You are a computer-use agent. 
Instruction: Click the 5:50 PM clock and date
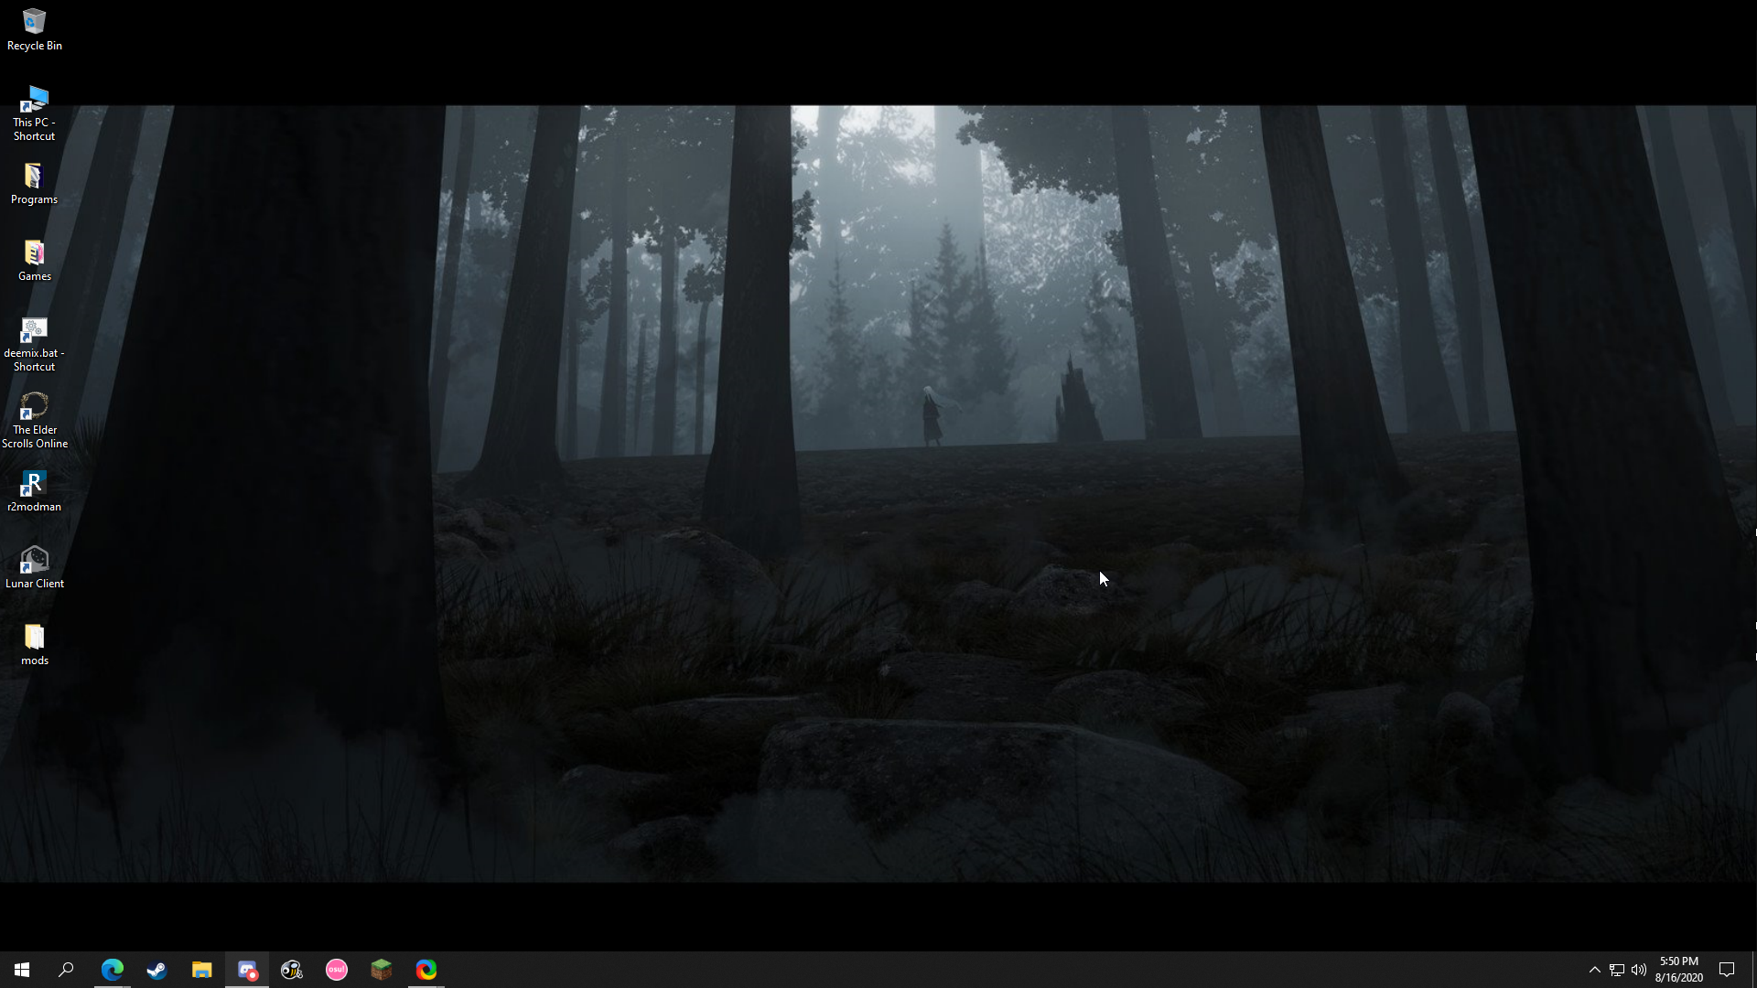[1678, 970]
